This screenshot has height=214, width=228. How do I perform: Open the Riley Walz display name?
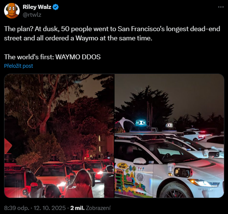(37, 7)
